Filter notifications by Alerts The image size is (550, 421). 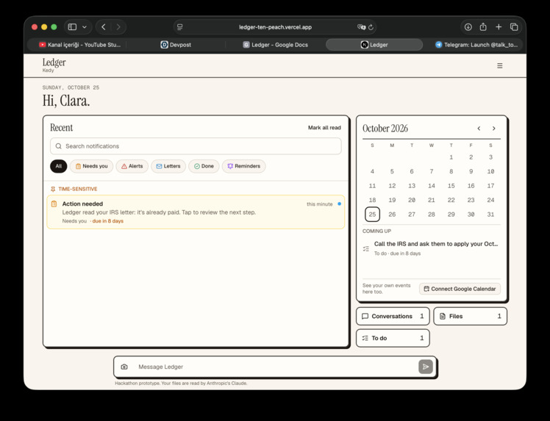pos(132,166)
